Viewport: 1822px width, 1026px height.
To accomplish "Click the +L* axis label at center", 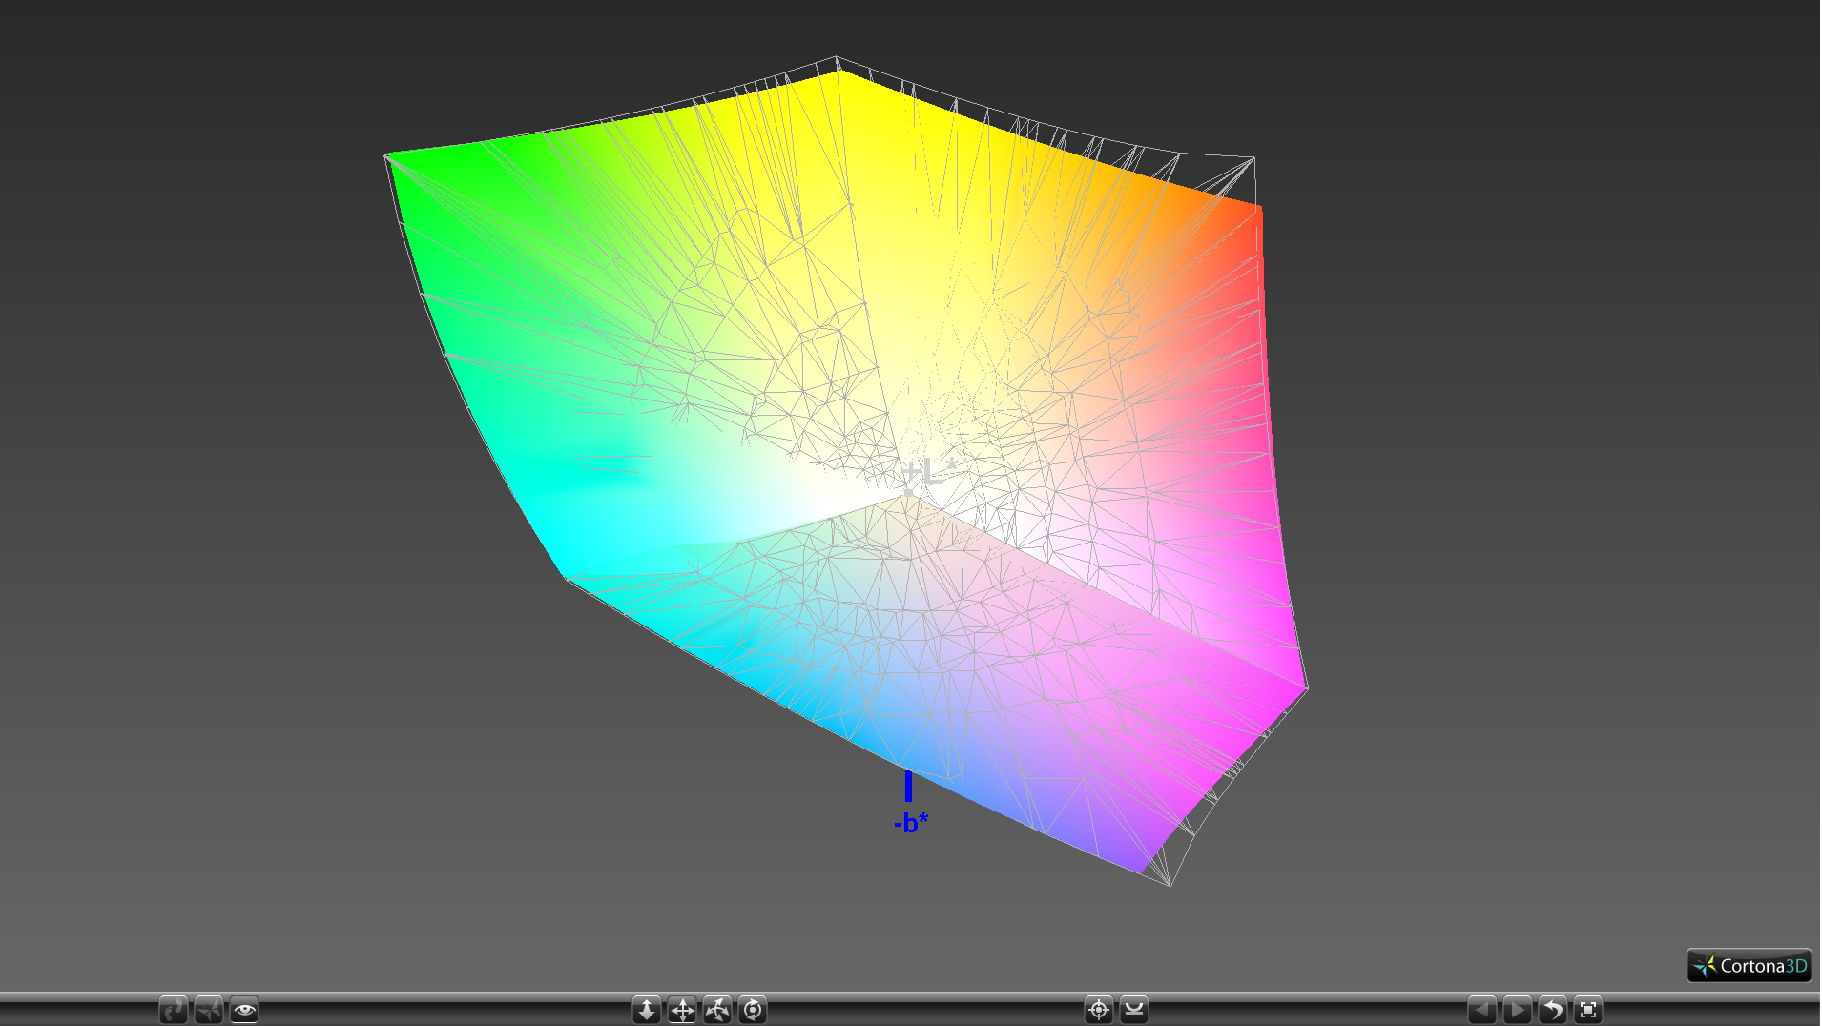I will tap(929, 472).
